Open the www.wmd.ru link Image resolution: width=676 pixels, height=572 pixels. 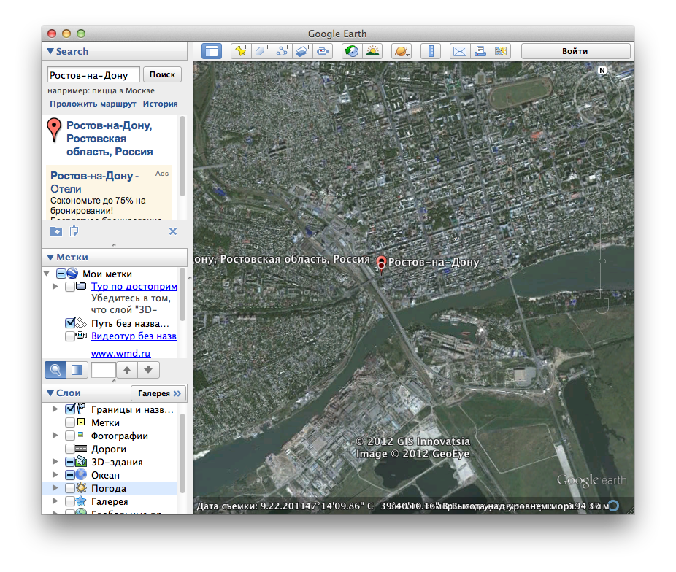120,354
